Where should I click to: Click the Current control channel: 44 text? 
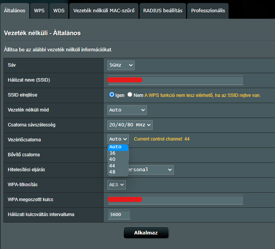[x=162, y=139]
